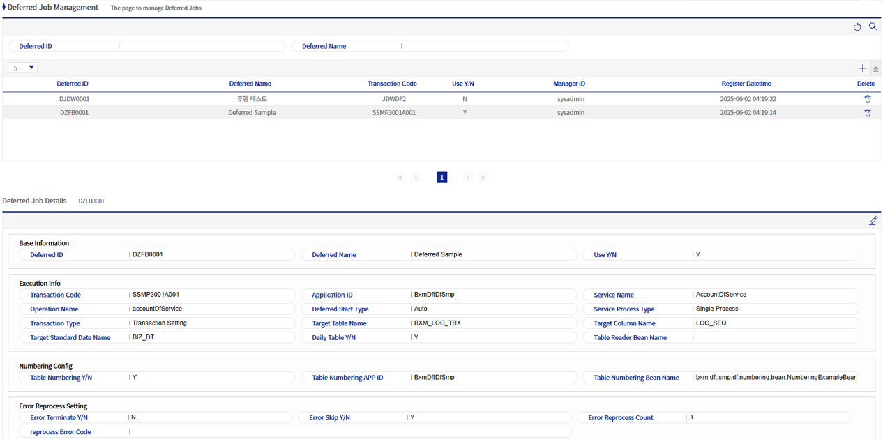Collapse the grid with the double up-arrow icon
The height and width of the screenshot is (439, 883).
click(x=875, y=68)
